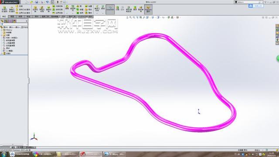
Task: Expand dropdown arrow under Curves tool
Action: [x=103, y=13]
